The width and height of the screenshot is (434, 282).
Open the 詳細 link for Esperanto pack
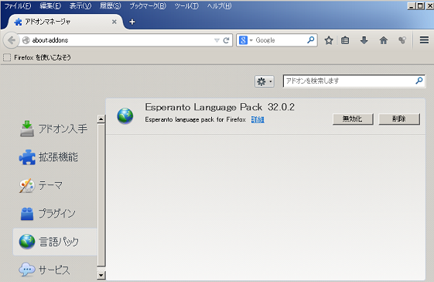pos(258,119)
